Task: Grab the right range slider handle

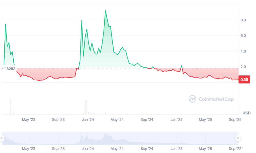Action: click(238, 138)
